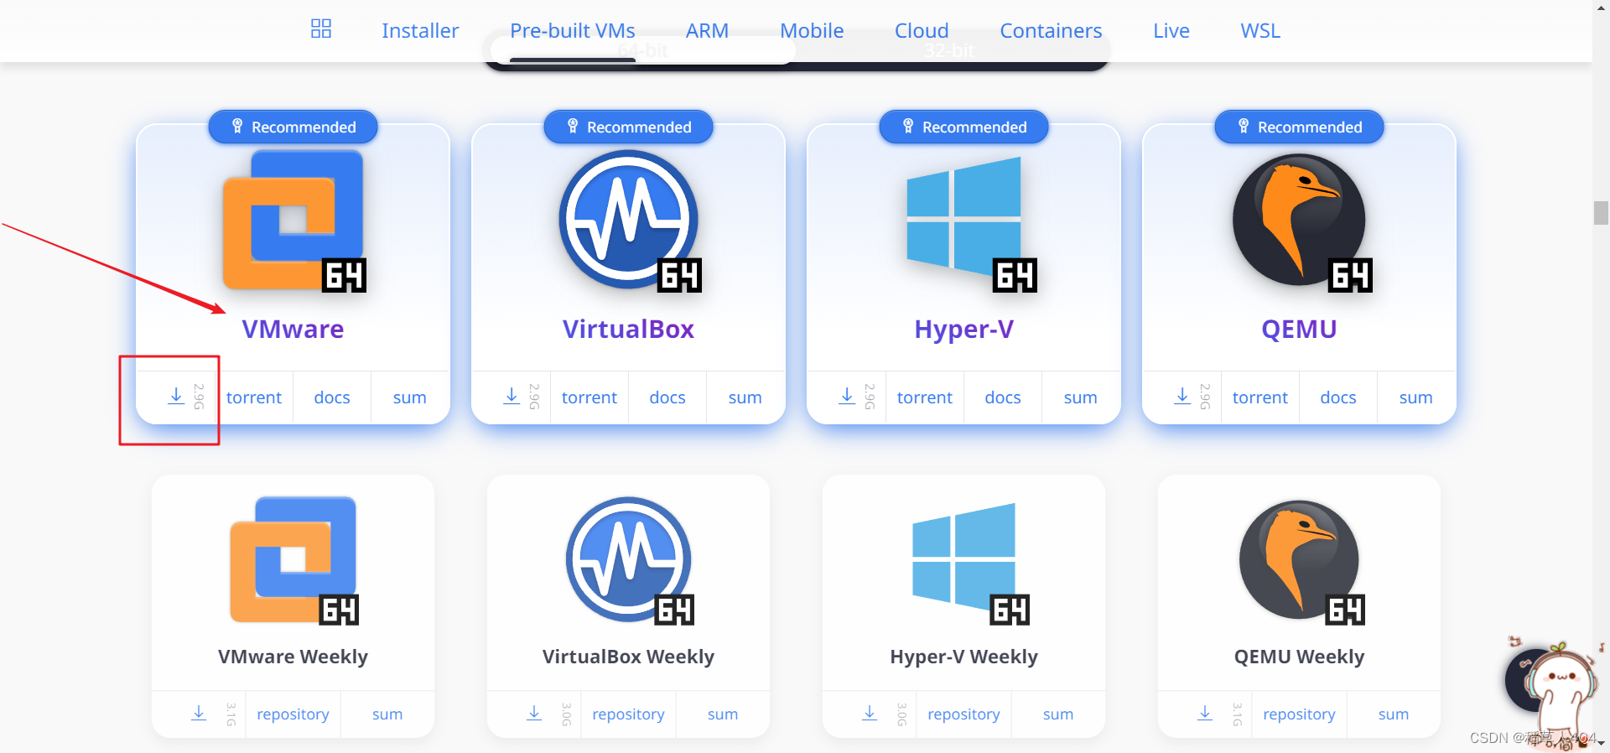The image size is (1610, 753).
Task: Open the Hyper-V sum link
Action: click(1081, 397)
